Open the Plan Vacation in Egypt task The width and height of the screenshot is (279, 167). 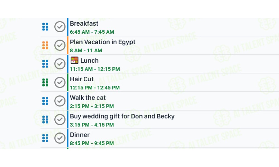pyautogui.click(x=102, y=42)
